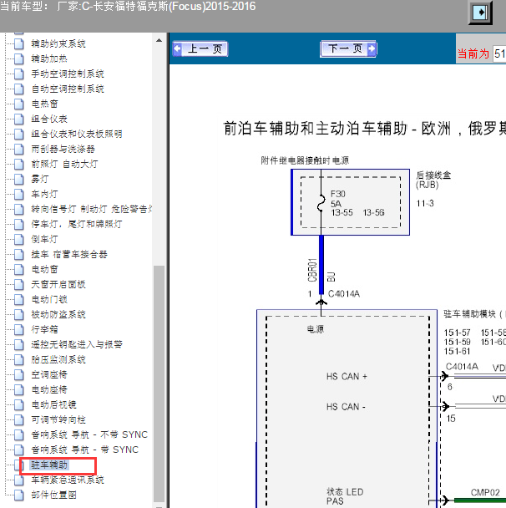Screen dimensions: 506x508
Task: Select 挂车 宿营车接合器 entry
Action: point(69,254)
